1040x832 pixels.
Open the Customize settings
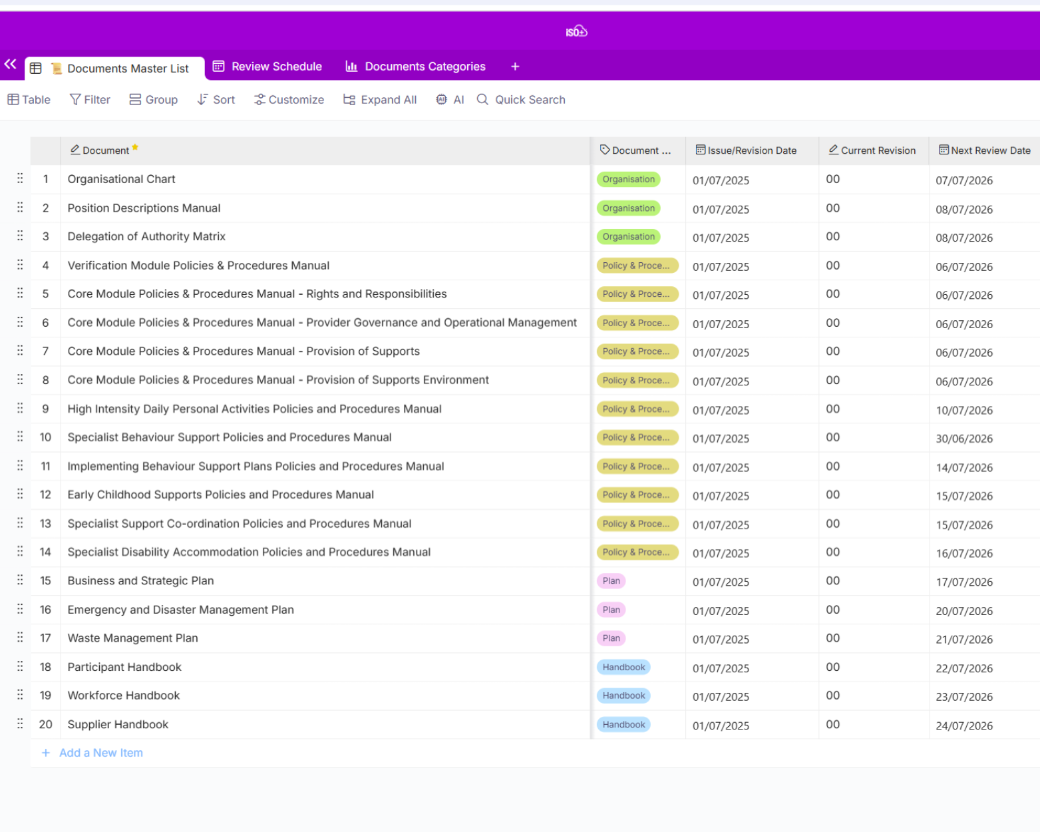pos(289,100)
